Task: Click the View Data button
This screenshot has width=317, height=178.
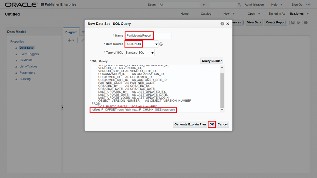Action: tap(254, 22)
